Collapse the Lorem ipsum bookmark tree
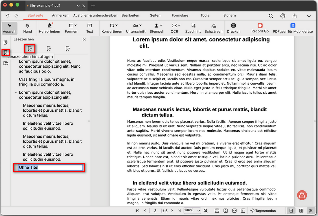The image size is (318, 216). click(x=16, y=92)
